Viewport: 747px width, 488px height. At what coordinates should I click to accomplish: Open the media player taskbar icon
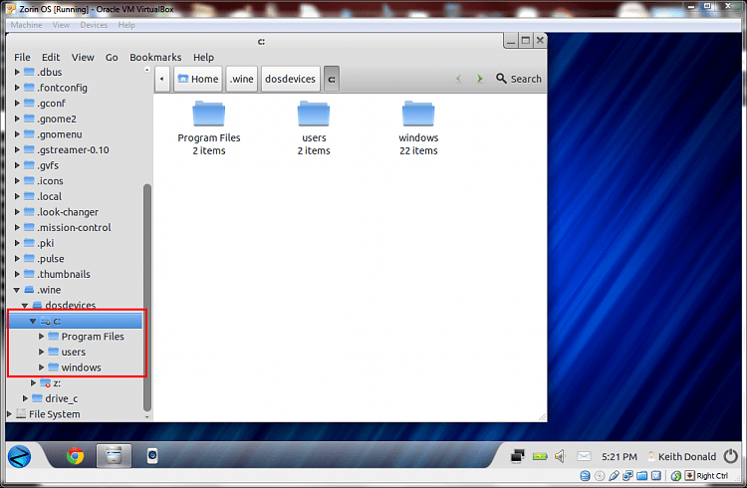tap(152, 456)
